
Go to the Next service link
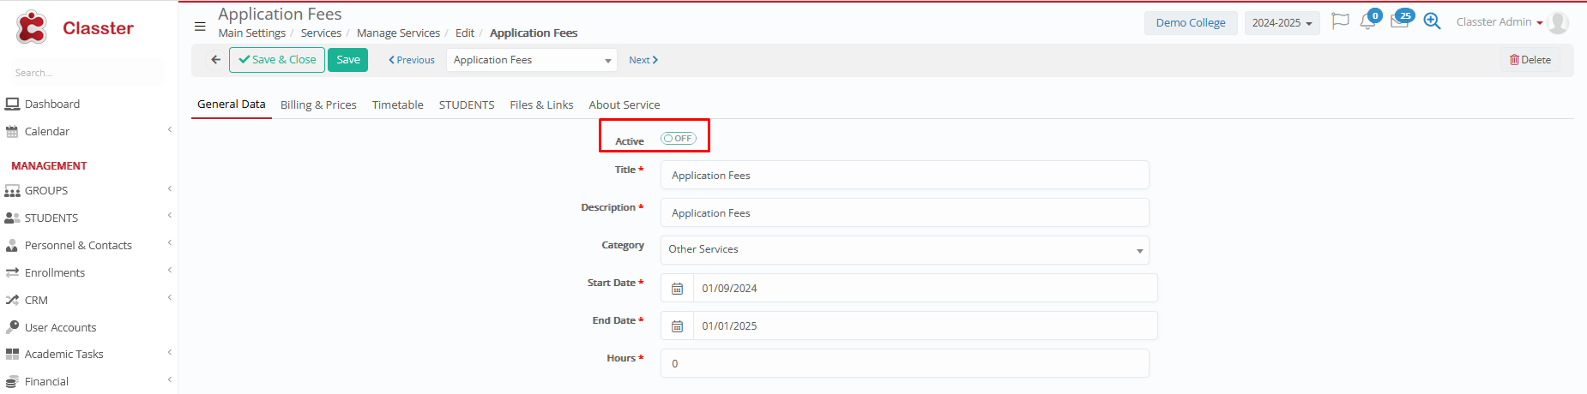(643, 60)
